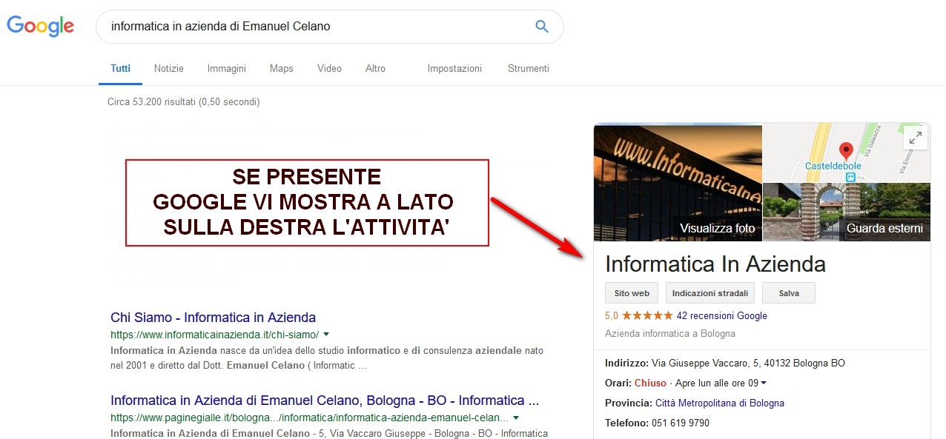Image resolution: width=946 pixels, height=439 pixels.
Task: Open the 42 recensioni Google link
Action: (722, 315)
